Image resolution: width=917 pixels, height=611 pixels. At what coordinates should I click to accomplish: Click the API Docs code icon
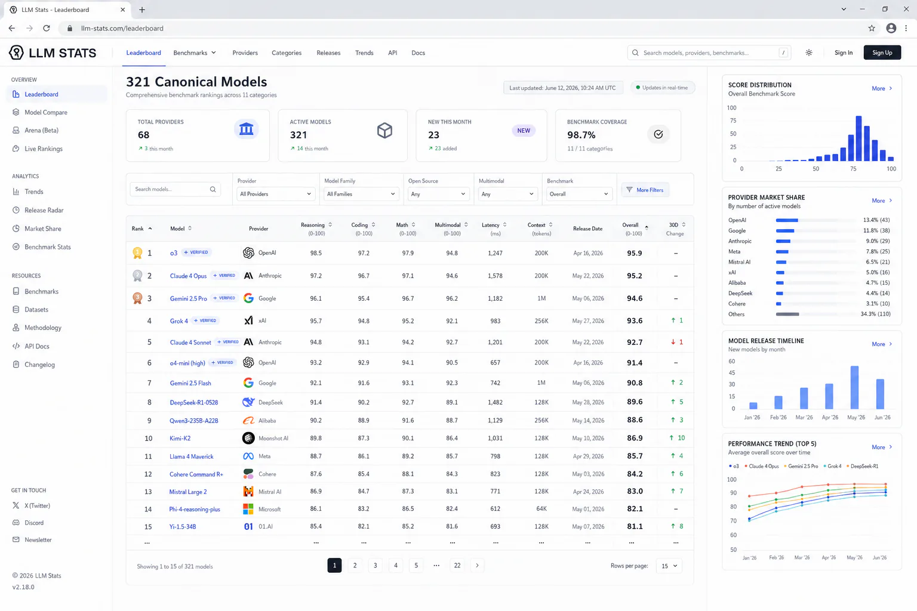[16, 346]
